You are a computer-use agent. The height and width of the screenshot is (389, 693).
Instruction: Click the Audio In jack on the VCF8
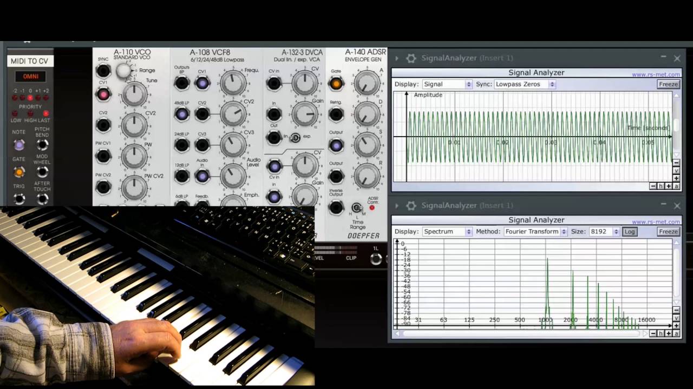pyautogui.click(x=202, y=176)
